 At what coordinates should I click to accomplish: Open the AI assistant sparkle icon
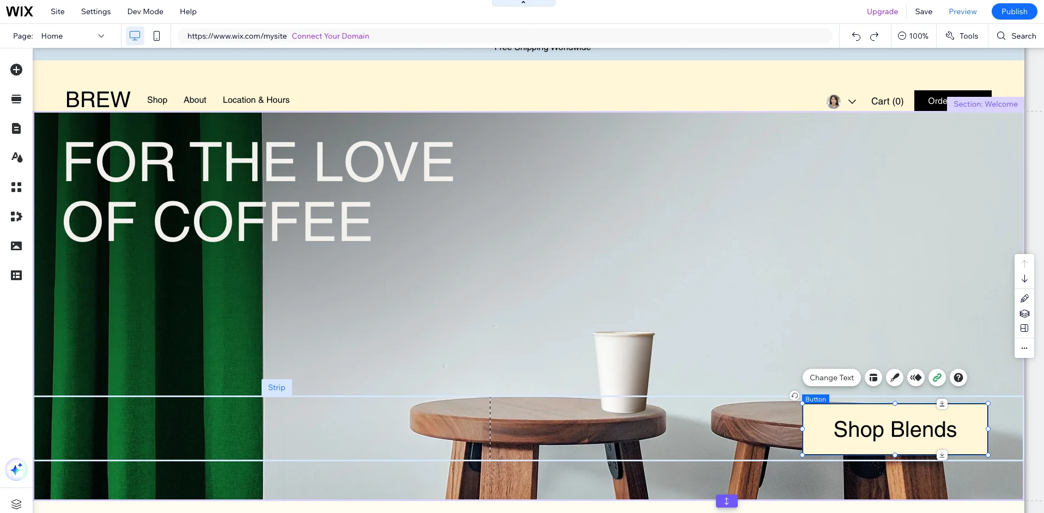16,469
